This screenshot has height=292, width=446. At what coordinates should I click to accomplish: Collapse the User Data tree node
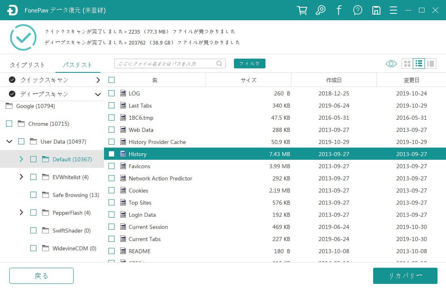(9, 141)
